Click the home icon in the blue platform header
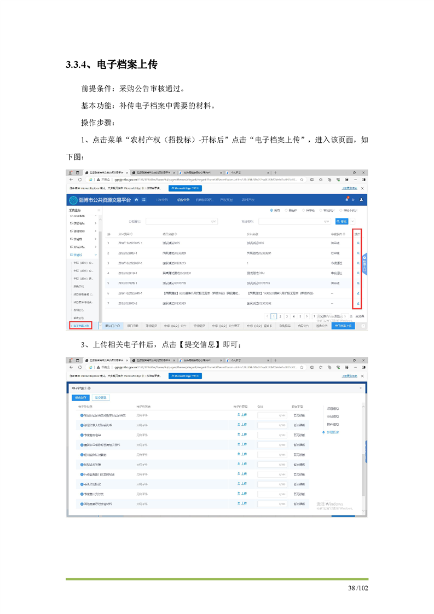 pos(136,200)
